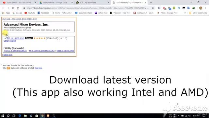This screenshot has height=118, width=209.
Task: Open Vista & Server2008 utility link
Action: click(x=65, y=51)
